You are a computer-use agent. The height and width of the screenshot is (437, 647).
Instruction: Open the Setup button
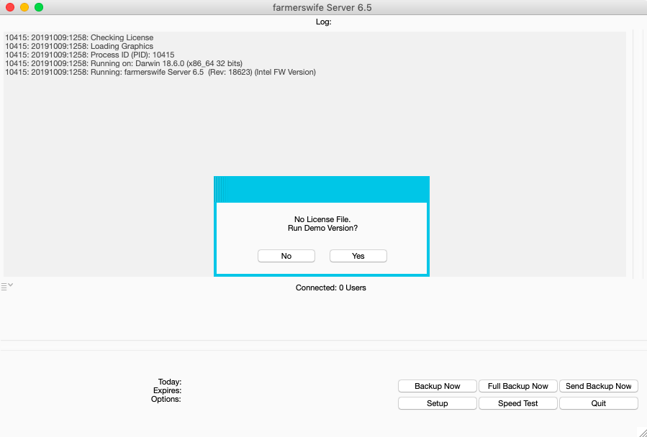click(x=438, y=403)
